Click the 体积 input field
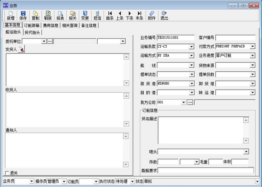 coord(240,162)
